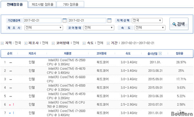Click the 2.5~2.9GHz speed cell

(x=129, y=104)
